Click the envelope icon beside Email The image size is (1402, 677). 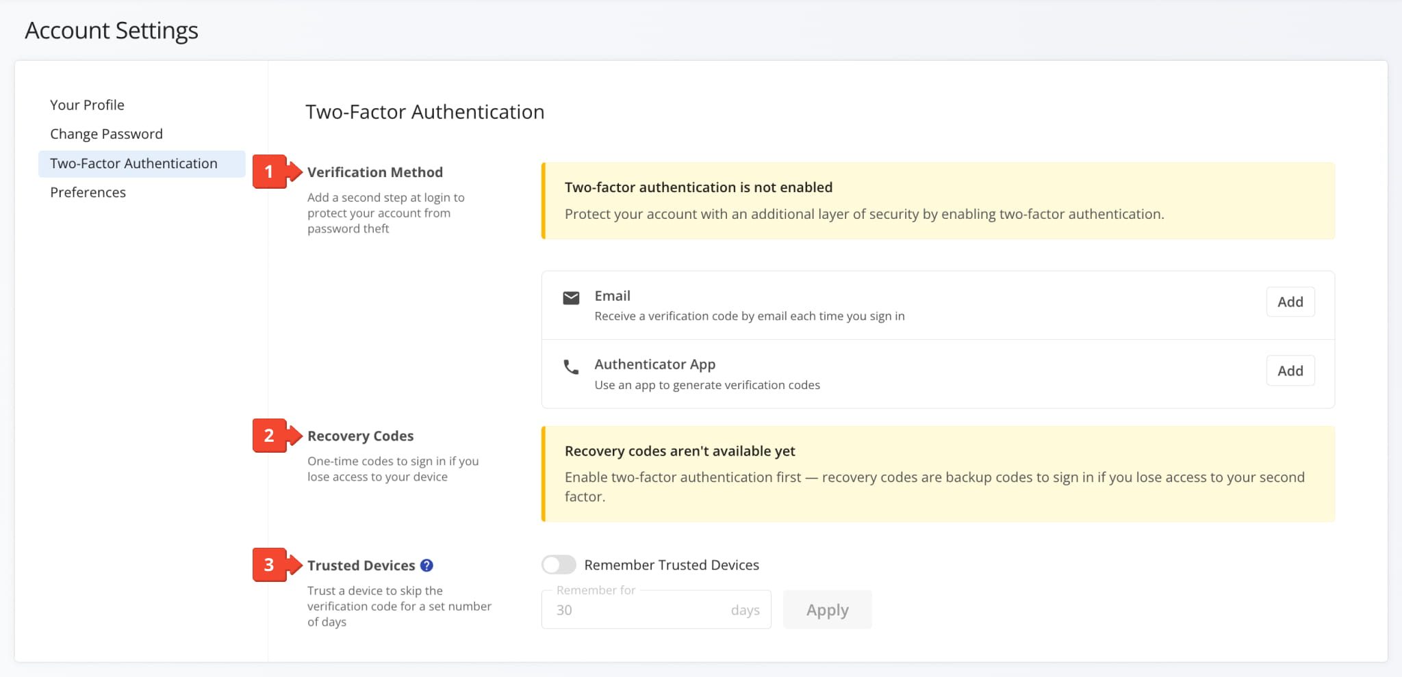[571, 297]
